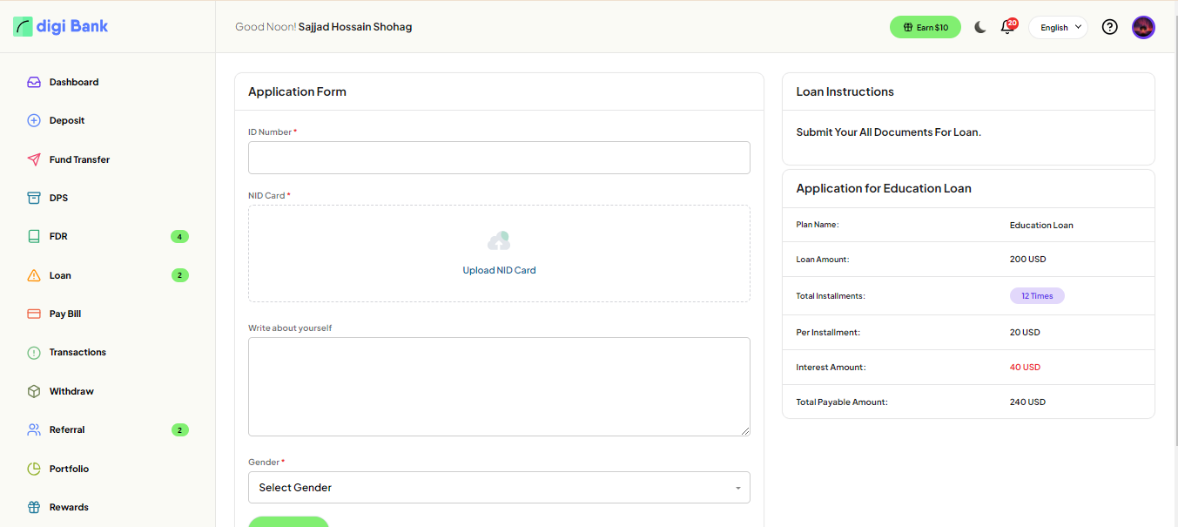Click the Loan warning triangle icon
1178x527 pixels.
click(x=34, y=275)
